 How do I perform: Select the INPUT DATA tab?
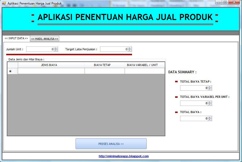click(x=16, y=38)
